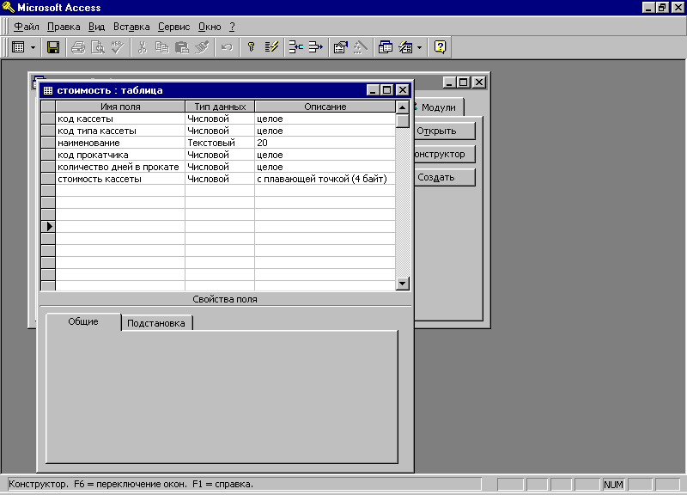Switch to the Подстановка tab
This screenshot has height=495, width=687.
[x=156, y=323]
